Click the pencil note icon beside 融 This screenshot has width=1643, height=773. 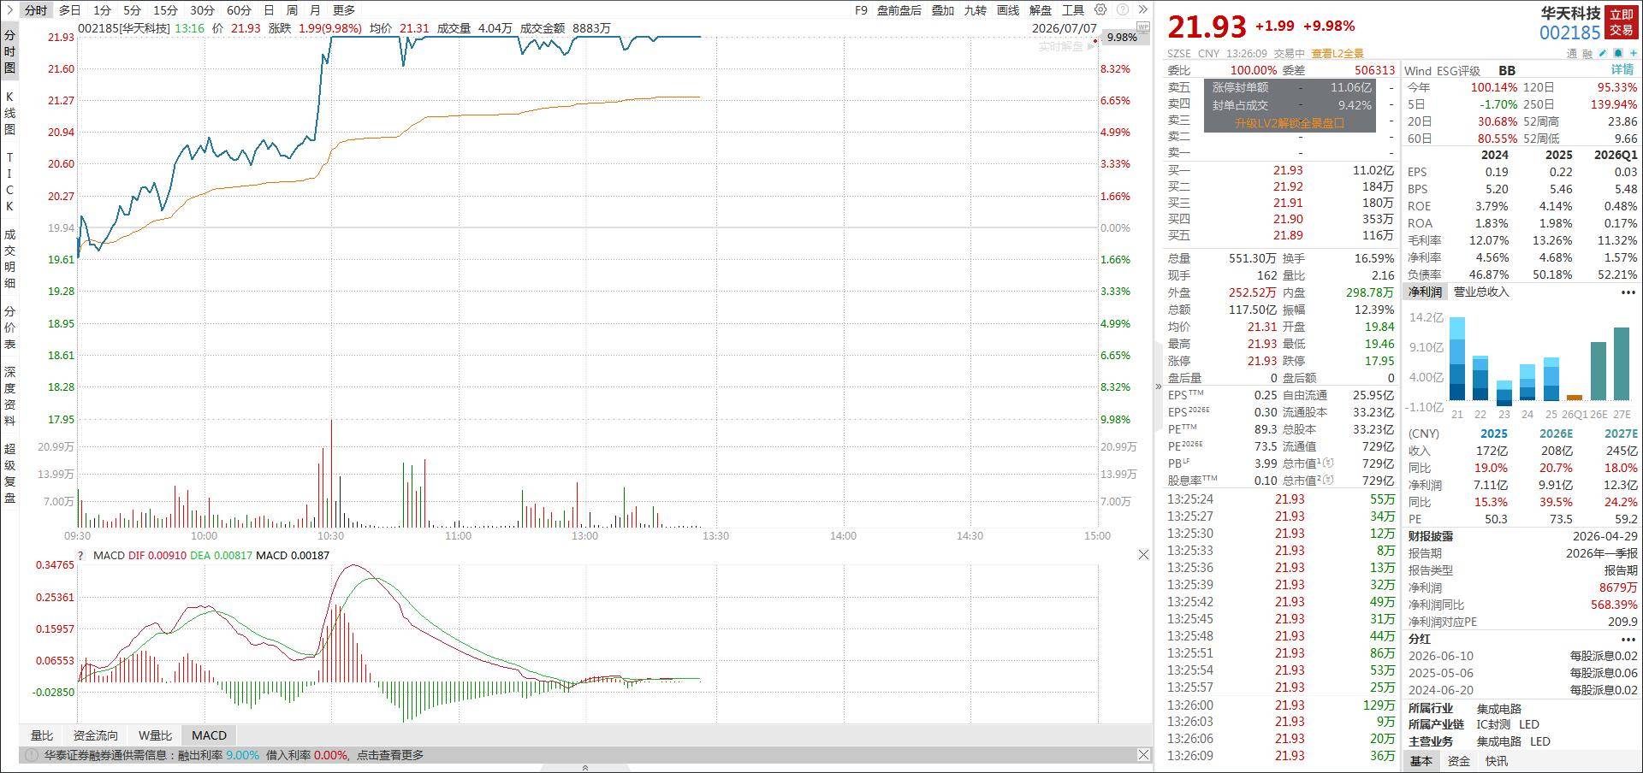click(x=1603, y=53)
